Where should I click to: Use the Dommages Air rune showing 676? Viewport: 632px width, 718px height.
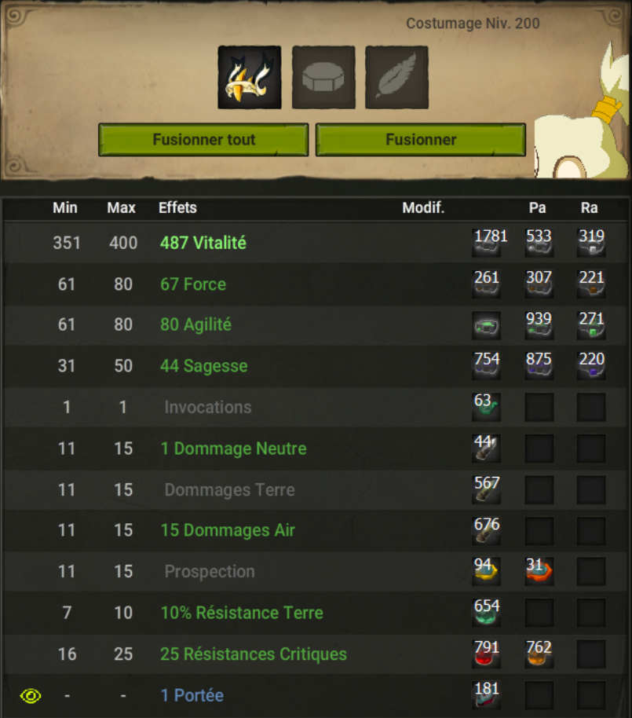point(487,530)
